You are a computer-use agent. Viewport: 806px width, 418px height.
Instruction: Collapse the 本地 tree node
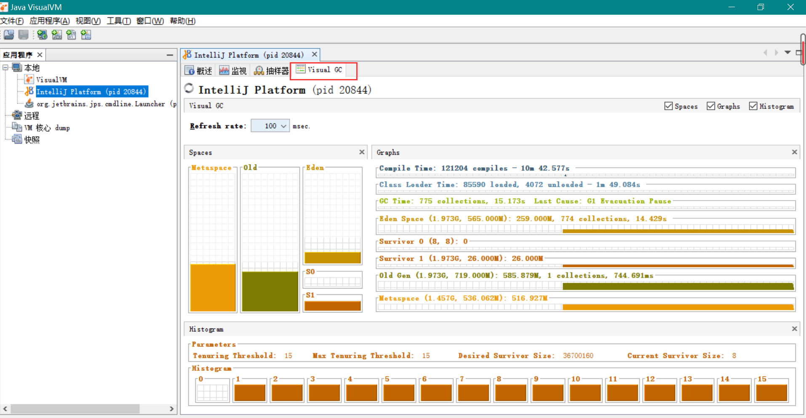point(5,67)
